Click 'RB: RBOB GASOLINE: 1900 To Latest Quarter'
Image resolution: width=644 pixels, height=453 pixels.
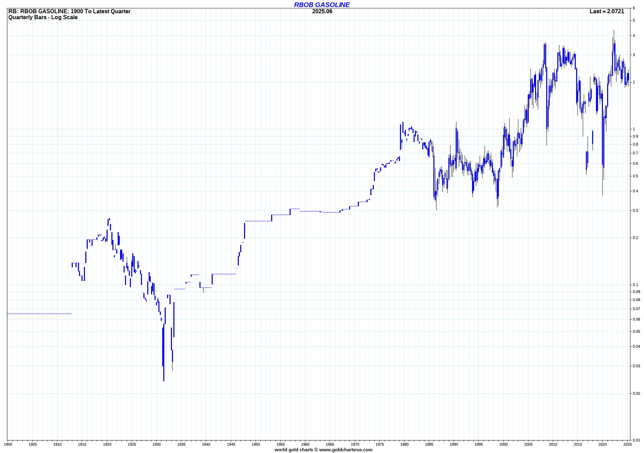(69, 11)
